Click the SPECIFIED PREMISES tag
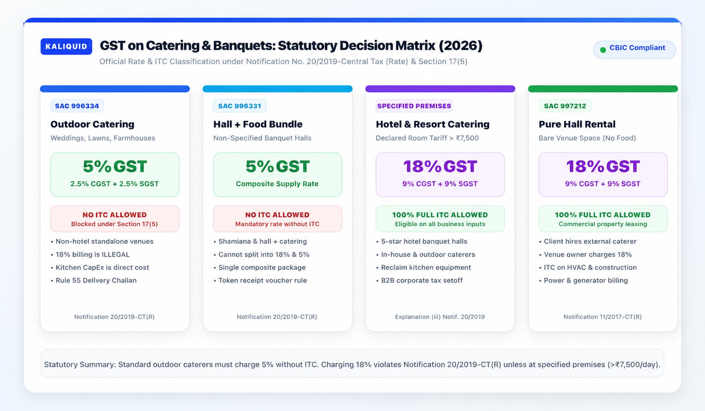Screen dimensions: 705x411 414,106
